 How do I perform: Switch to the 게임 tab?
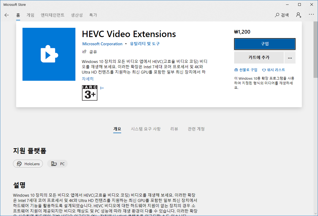click(30, 15)
